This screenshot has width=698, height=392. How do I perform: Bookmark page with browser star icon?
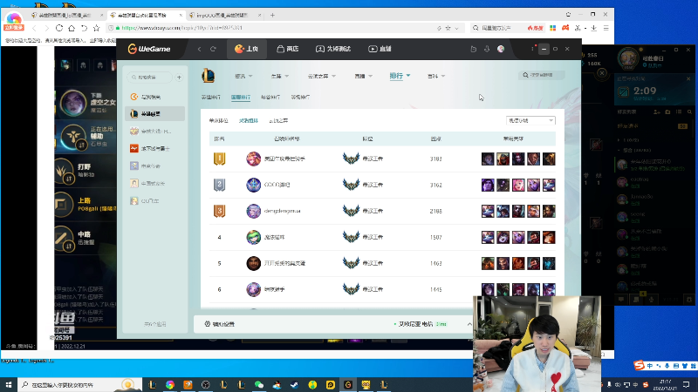pos(97,28)
